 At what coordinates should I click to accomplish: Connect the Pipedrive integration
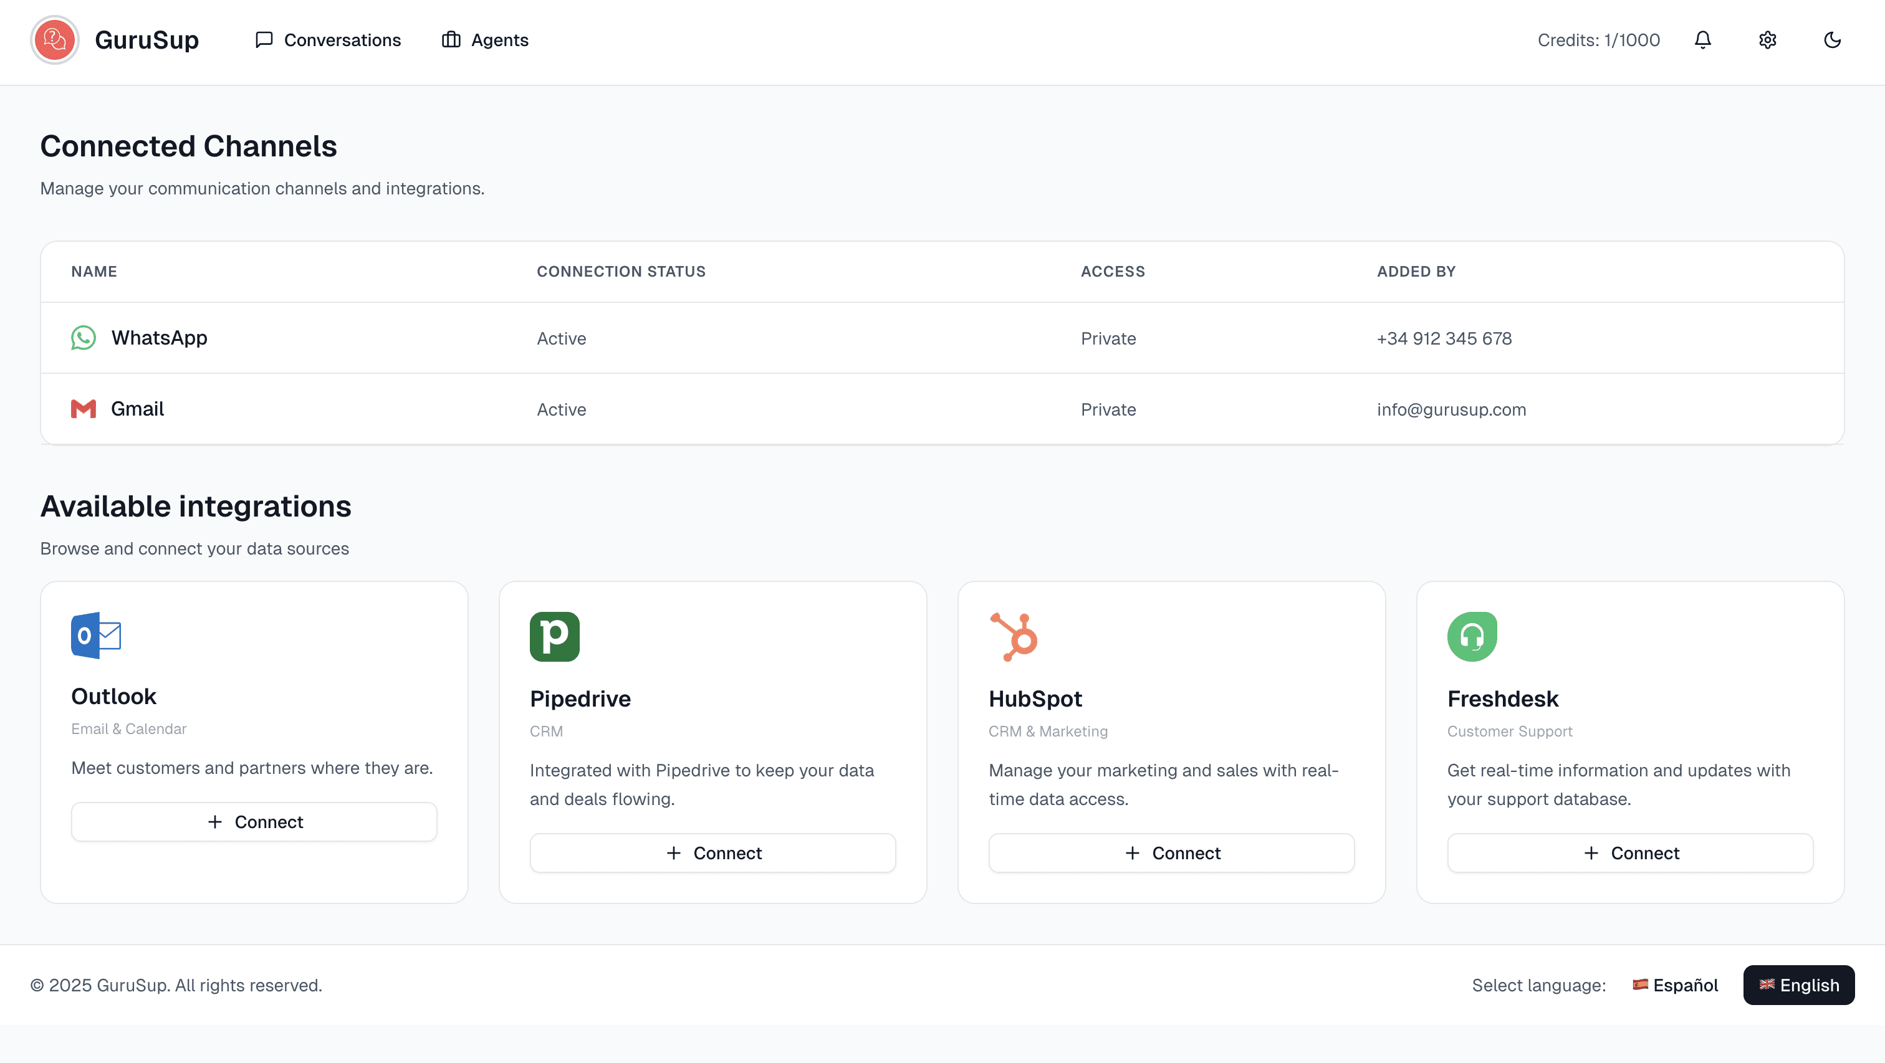(x=712, y=853)
